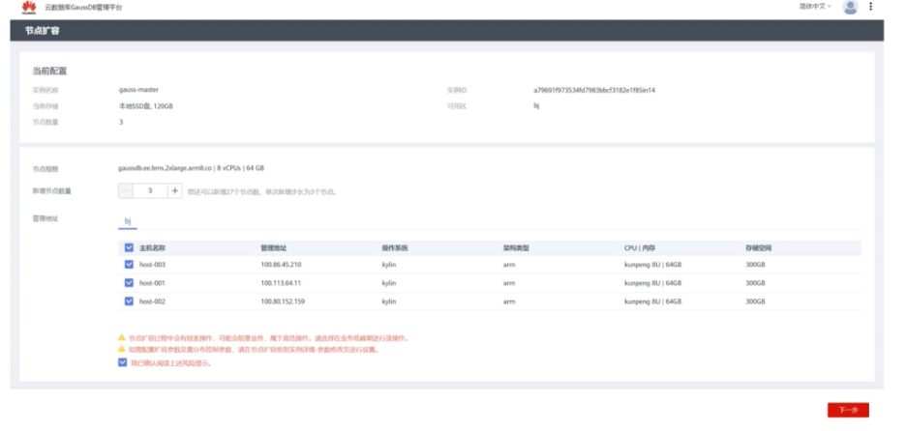Click management address 100.86.45.210
Viewport: 906px width, 431px height.
click(281, 265)
